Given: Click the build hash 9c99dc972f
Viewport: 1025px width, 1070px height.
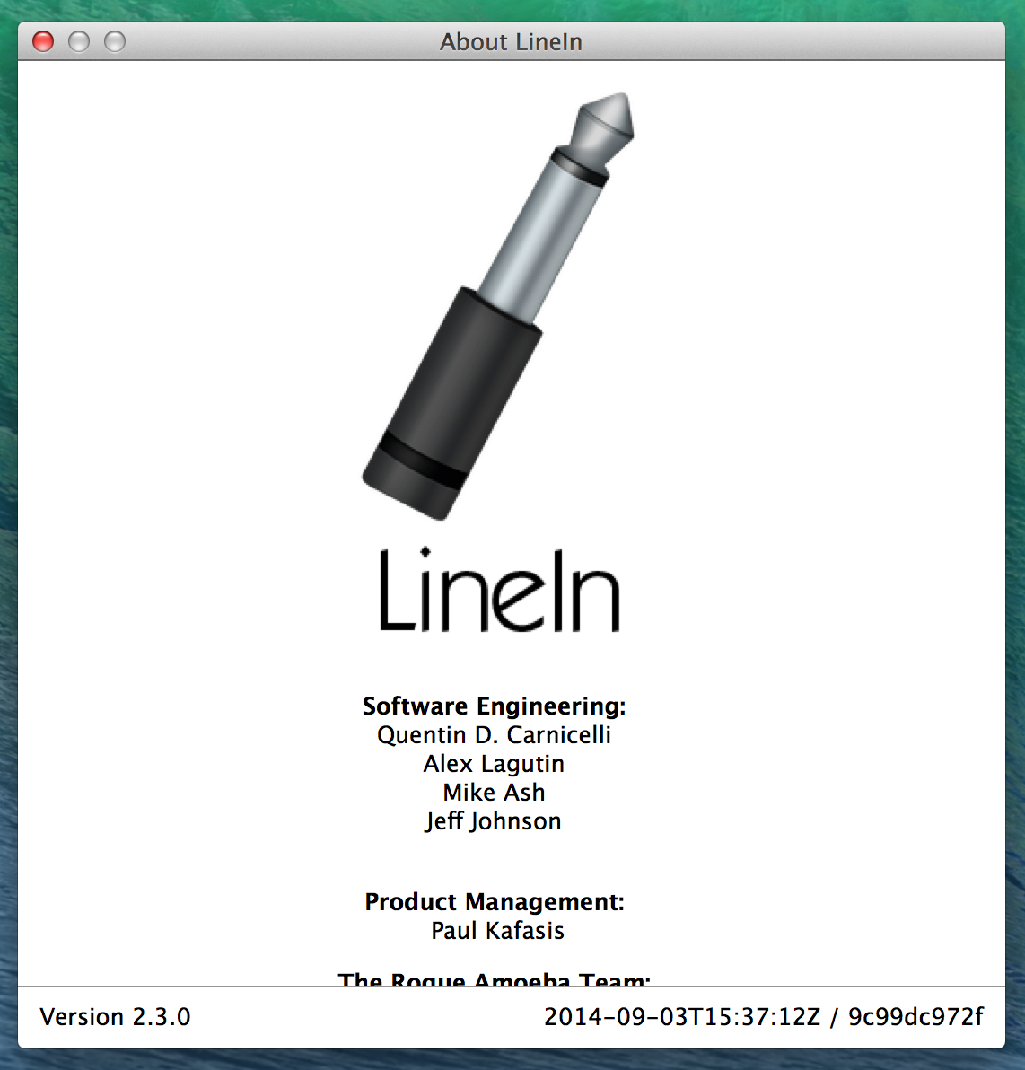Looking at the screenshot, I should [x=915, y=1017].
